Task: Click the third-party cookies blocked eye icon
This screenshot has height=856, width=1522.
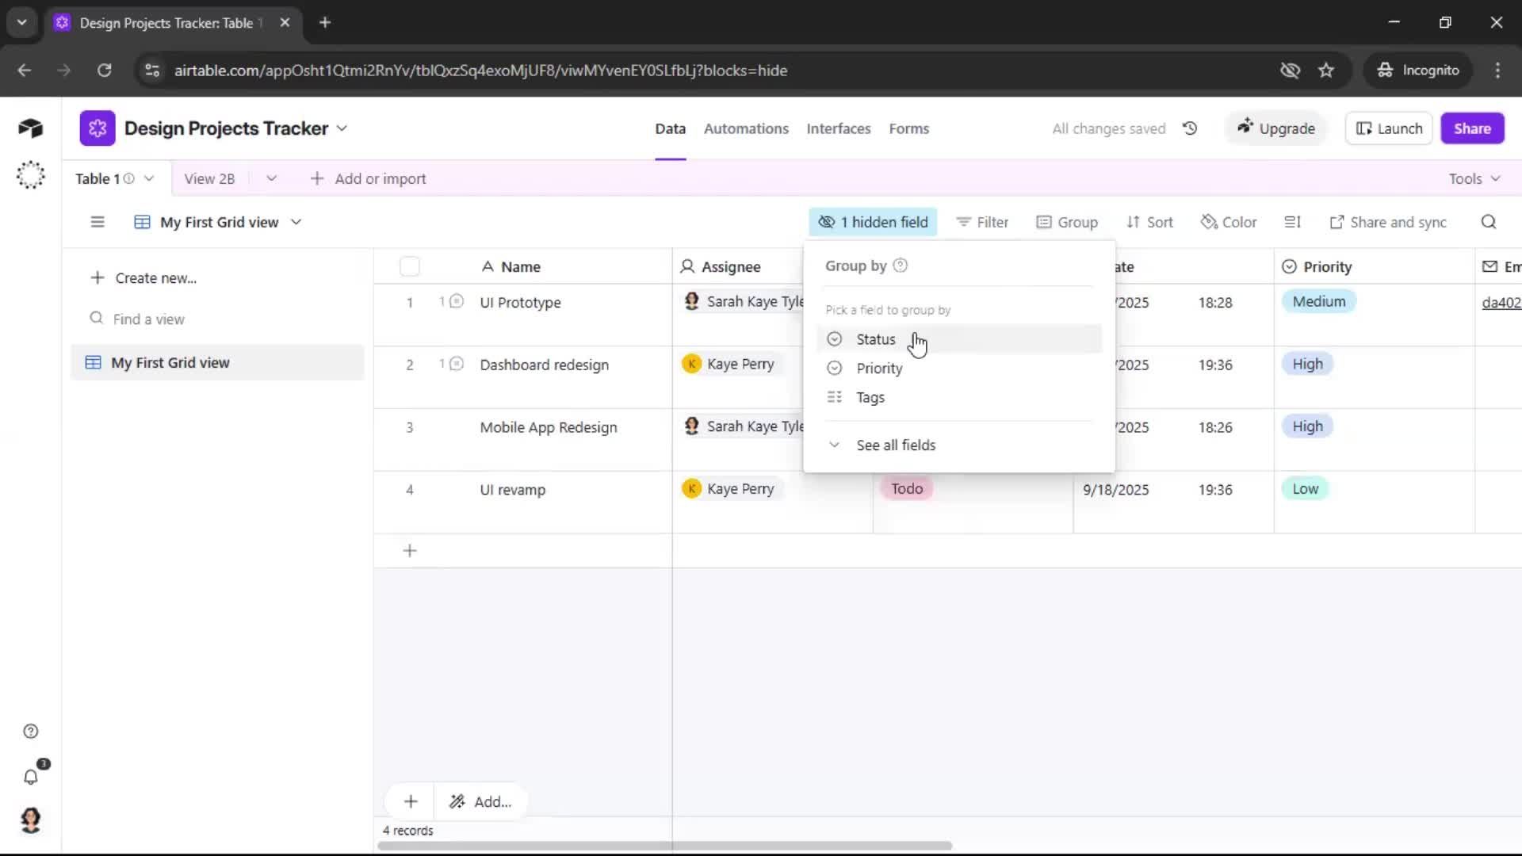Action: (x=1290, y=71)
